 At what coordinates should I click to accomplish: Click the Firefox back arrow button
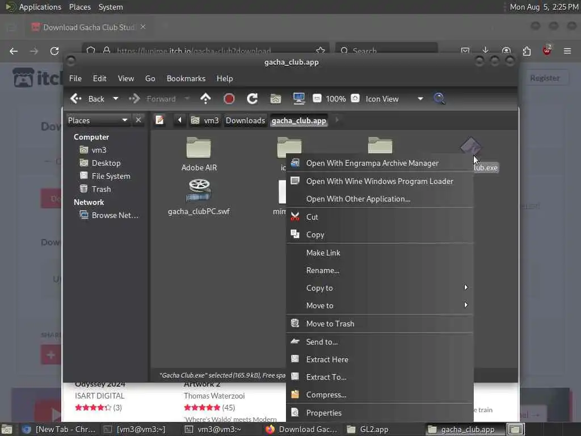click(14, 51)
